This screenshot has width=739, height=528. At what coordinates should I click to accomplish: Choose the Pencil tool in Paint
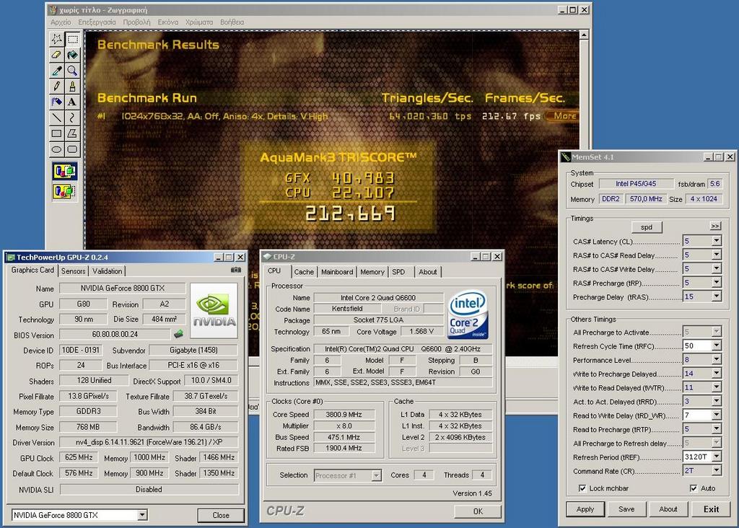point(56,86)
